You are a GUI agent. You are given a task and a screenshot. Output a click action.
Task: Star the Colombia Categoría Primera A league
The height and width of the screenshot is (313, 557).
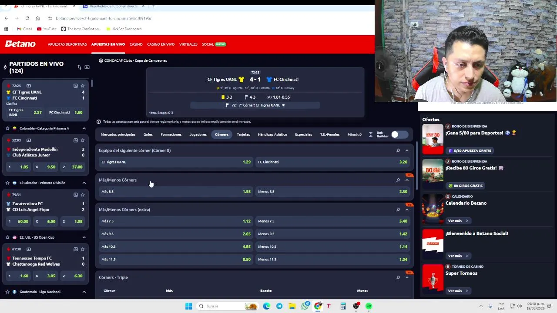coord(7,128)
